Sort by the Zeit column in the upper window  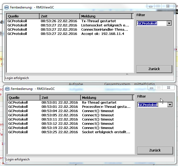point(59,16)
